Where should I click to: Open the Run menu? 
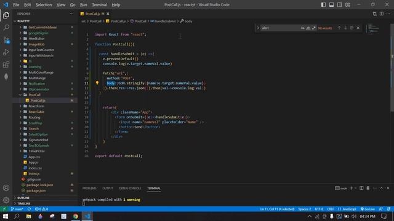84,5
